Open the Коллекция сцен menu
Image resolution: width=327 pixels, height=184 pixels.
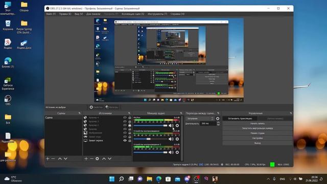[133, 14]
